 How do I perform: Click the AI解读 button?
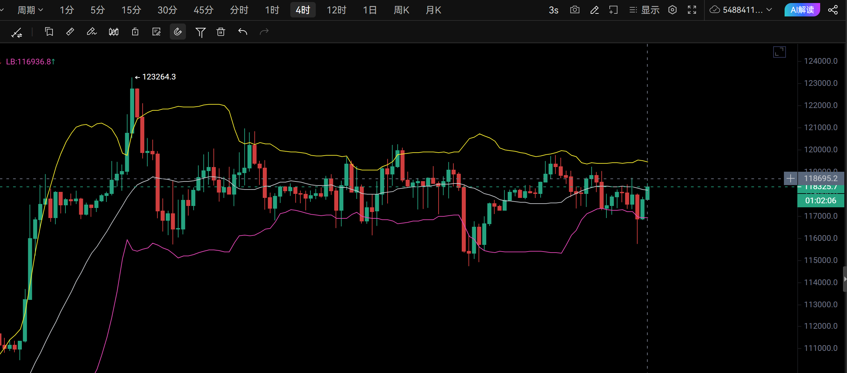click(x=802, y=10)
